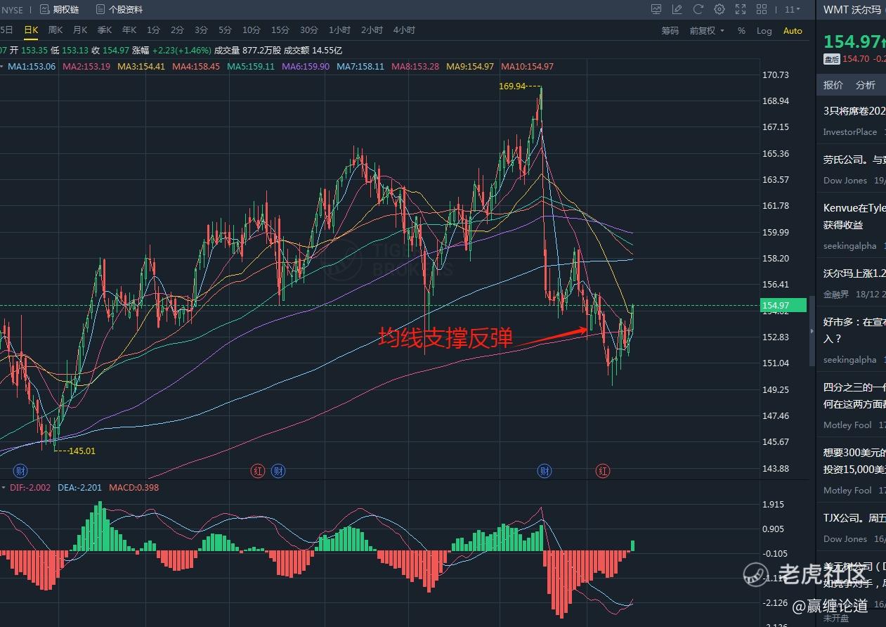Toggle percent scale on price axis
This screenshot has width=886, height=627.
tap(741, 30)
